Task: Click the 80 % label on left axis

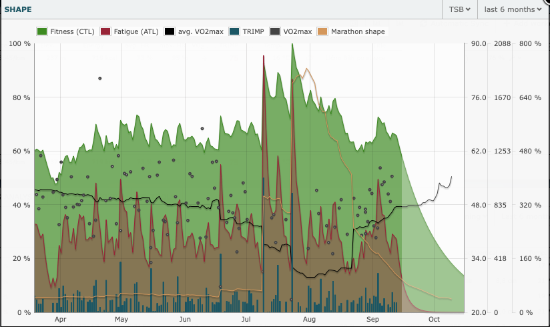Action: (x=21, y=97)
